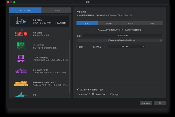Screen dimensions: 175x117
Task: Select the シンセ instrument tab
Action: point(109,23)
